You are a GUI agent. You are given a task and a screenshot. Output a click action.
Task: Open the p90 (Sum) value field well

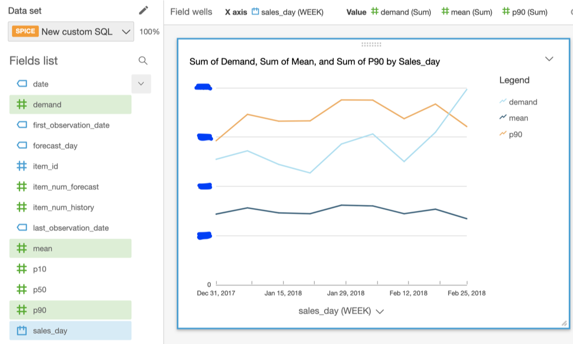click(525, 12)
